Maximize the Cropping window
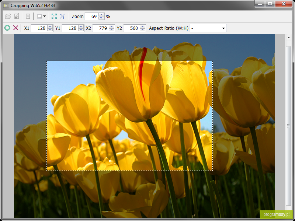The height and width of the screenshot is (221, 295). tap(270, 4)
